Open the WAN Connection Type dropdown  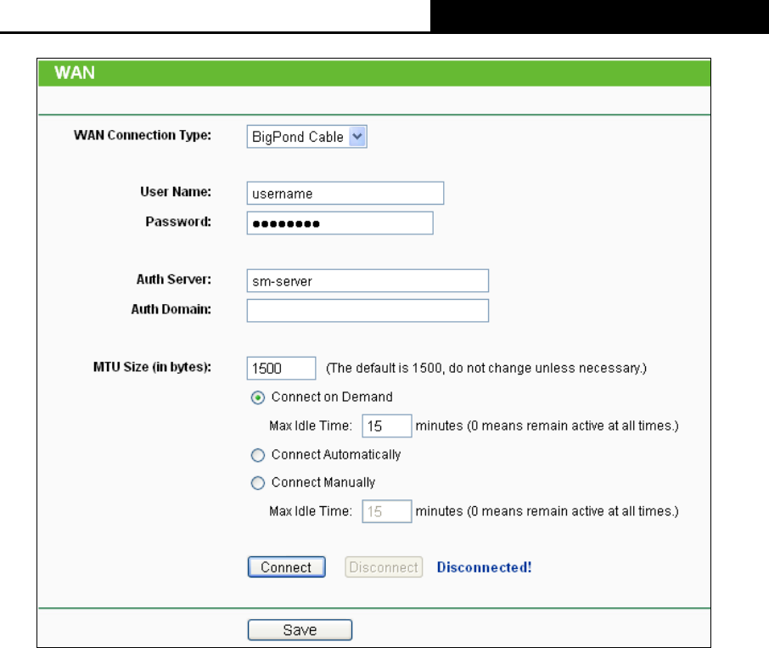click(x=306, y=137)
